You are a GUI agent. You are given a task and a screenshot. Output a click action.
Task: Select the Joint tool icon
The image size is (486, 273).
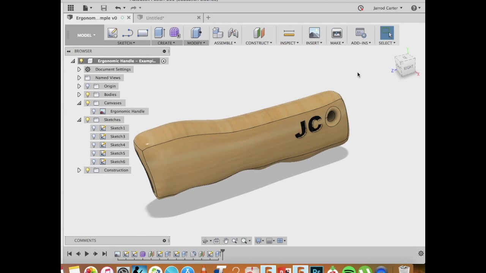pos(233,33)
